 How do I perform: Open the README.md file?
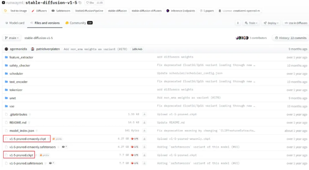[18, 123]
